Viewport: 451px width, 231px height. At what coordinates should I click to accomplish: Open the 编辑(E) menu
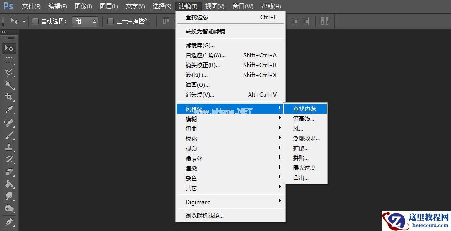click(57, 6)
